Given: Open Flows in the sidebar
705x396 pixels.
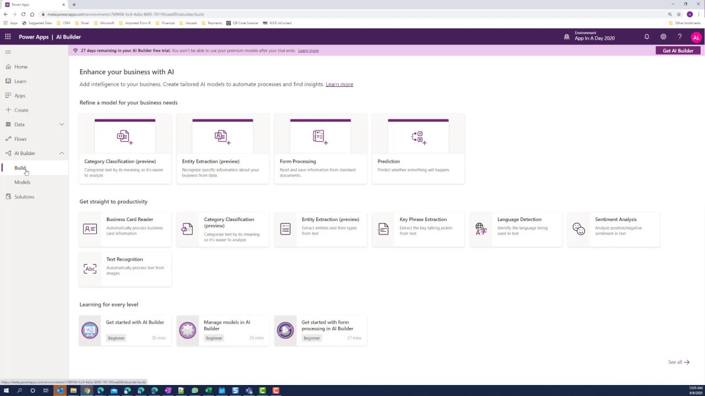Looking at the screenshot, I should 20,139.
